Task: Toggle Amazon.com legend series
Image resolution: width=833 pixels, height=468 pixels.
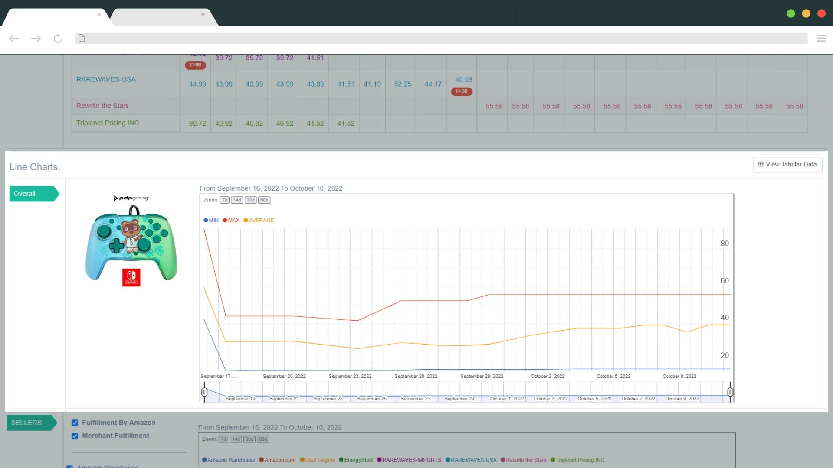Action: click(277, 460)
